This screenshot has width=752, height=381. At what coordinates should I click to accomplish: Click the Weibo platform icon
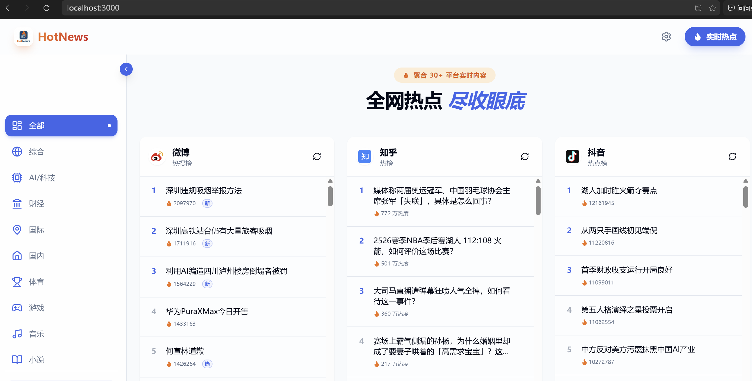click(157, 157)
